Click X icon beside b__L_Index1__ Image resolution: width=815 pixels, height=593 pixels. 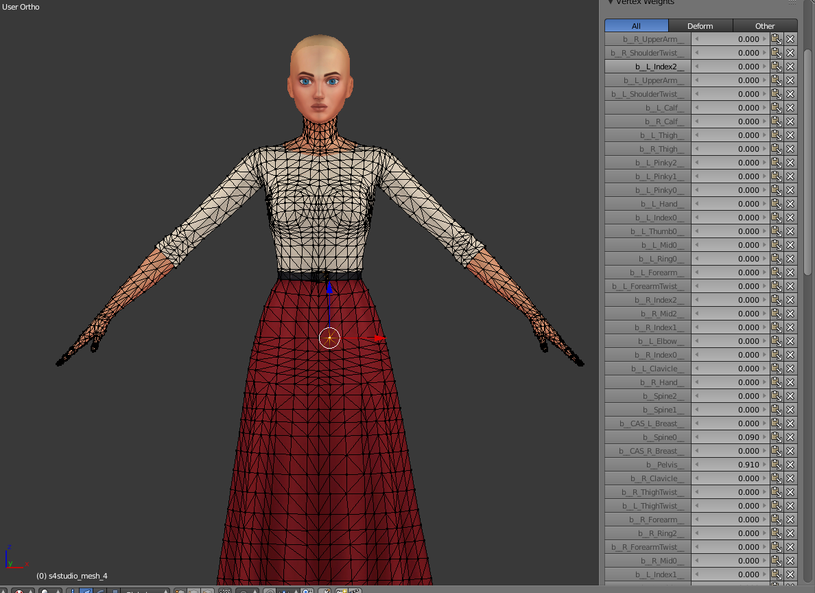coord(790,574)
